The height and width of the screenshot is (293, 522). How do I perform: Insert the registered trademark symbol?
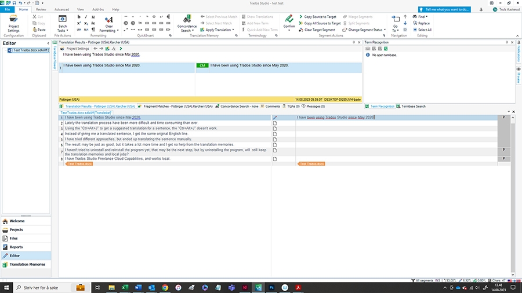tap(133, 23)
